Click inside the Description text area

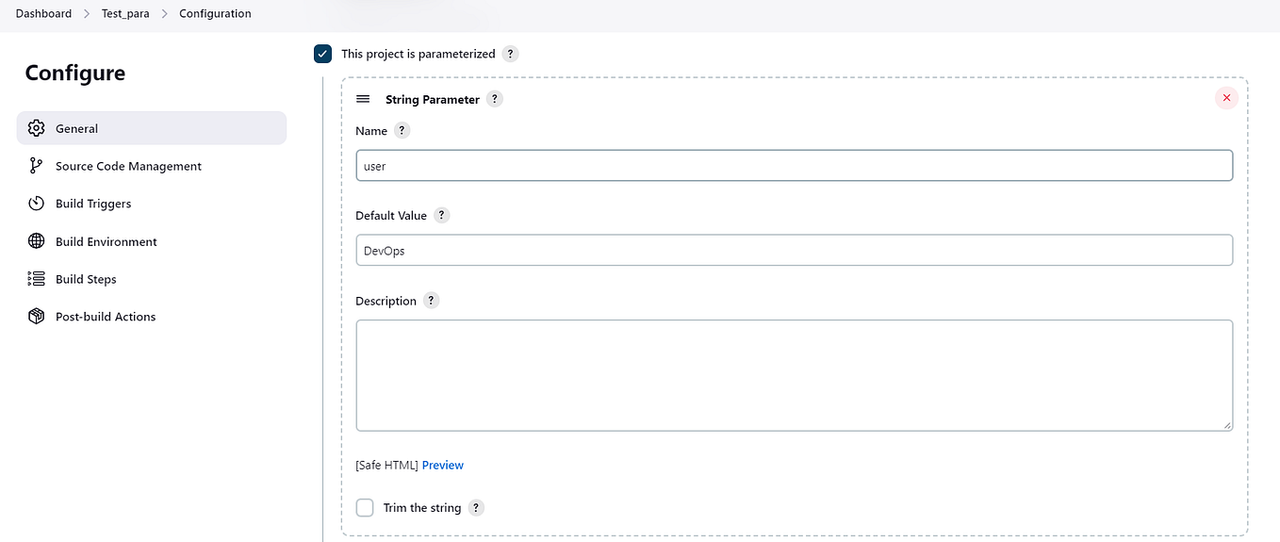click(794, 375)
